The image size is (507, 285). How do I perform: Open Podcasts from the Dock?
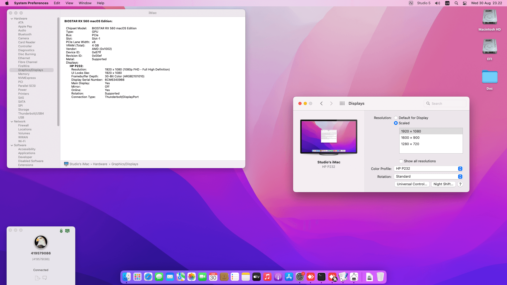pos(278,277)
